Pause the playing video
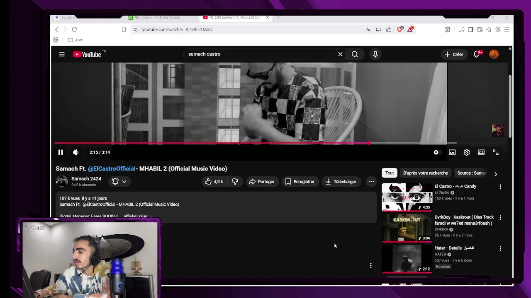Image resolution: width=531 pixels, height=298 pixels. point(61,152)
